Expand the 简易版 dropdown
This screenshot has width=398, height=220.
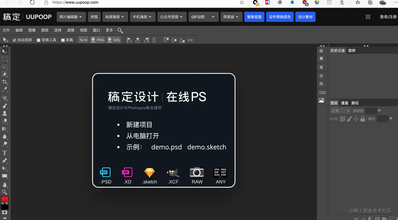point(231,17)
